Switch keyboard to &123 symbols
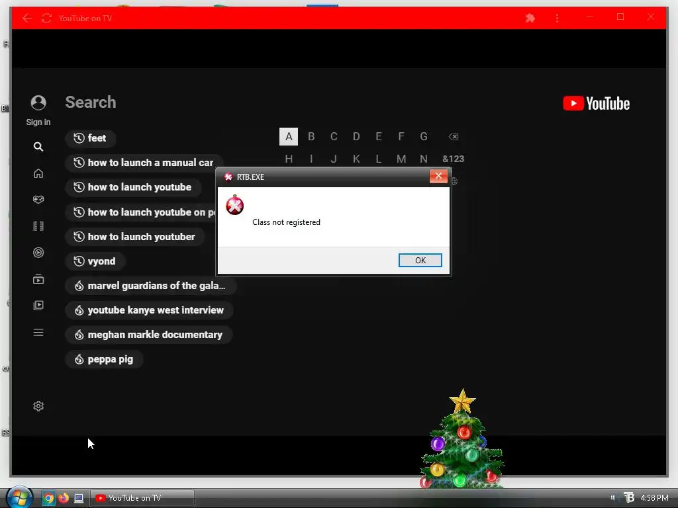 [x=453, y=159]
